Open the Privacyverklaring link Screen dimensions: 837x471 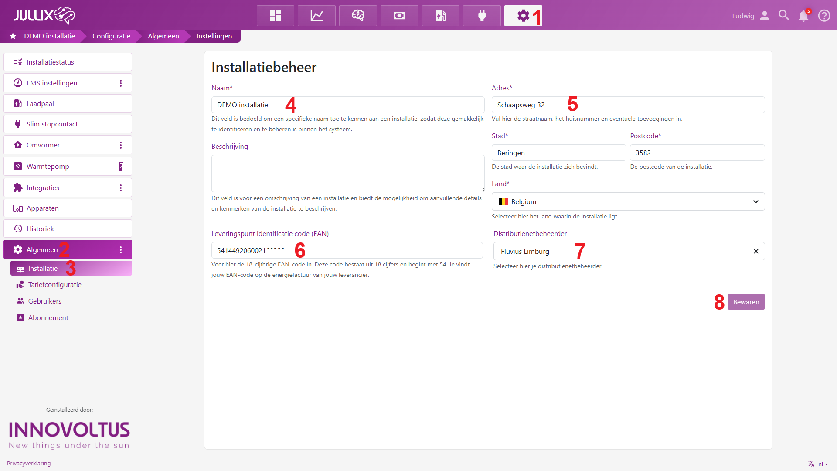[29, 463]
